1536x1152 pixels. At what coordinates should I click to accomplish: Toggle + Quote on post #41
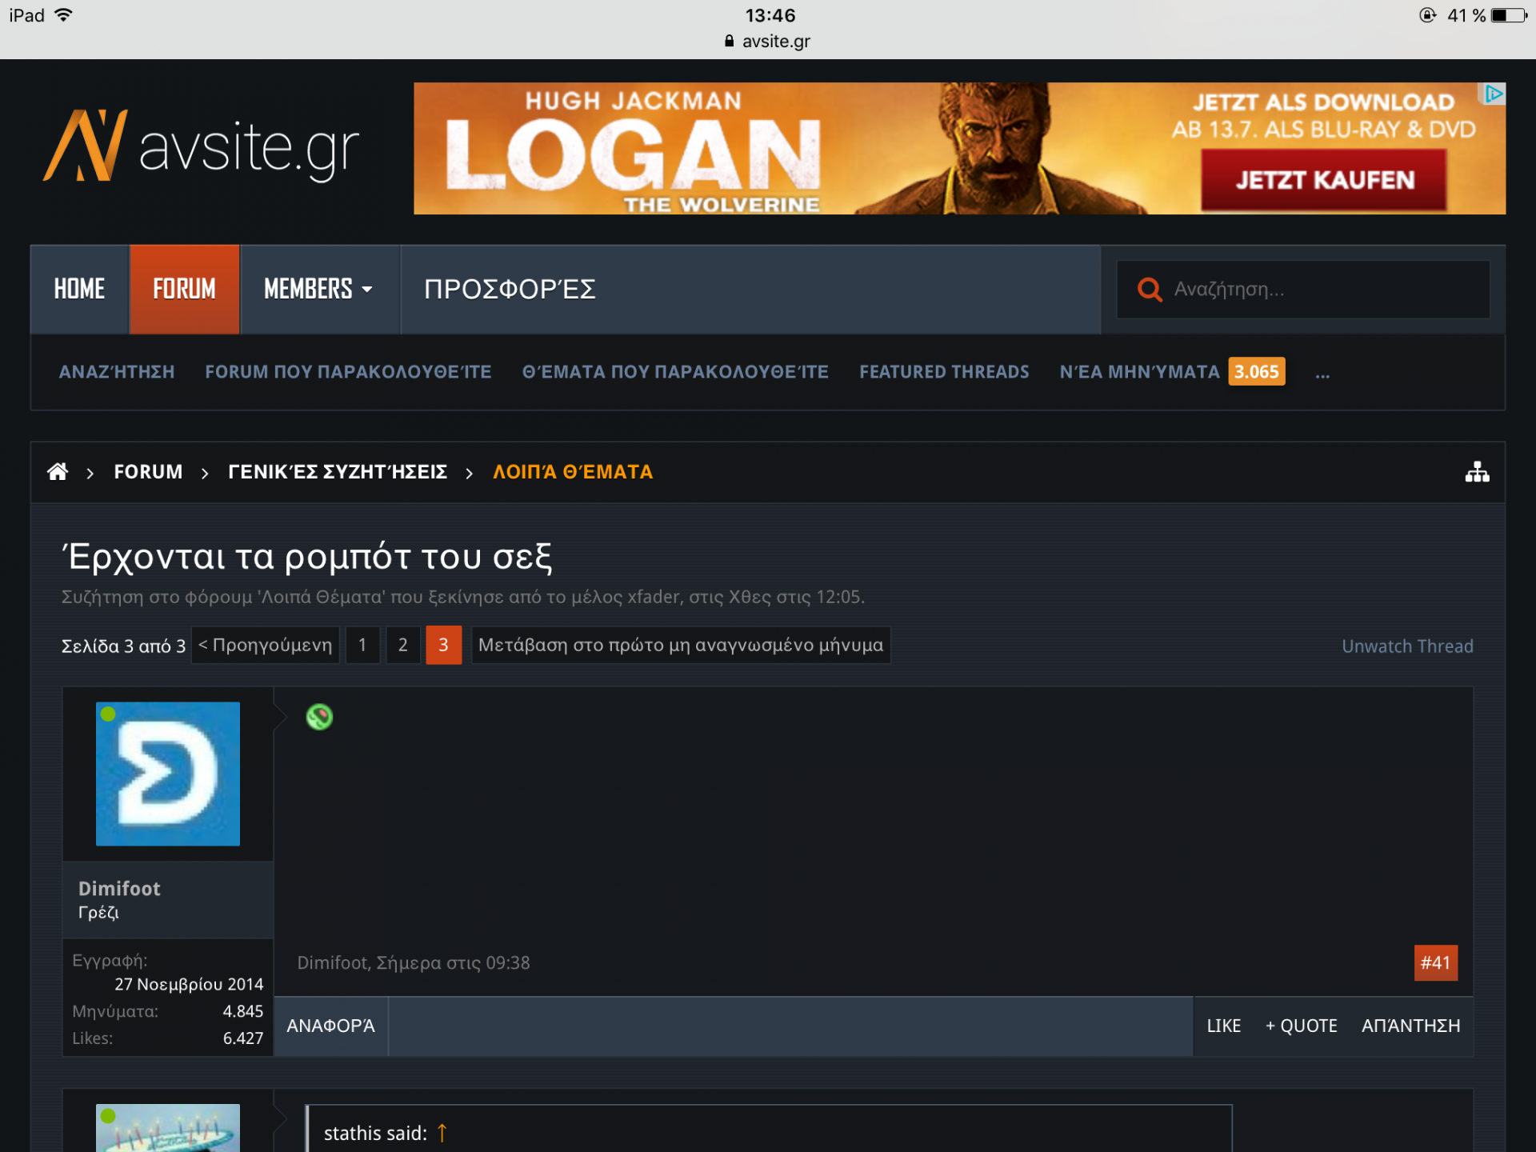[x=1301, y=1026]
